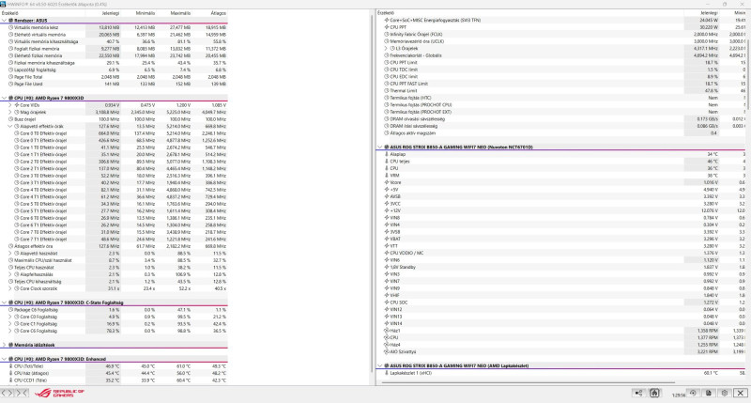Click the thermometer icon of Lapkakészlet 1 (xHCI) row

(387, 373)
